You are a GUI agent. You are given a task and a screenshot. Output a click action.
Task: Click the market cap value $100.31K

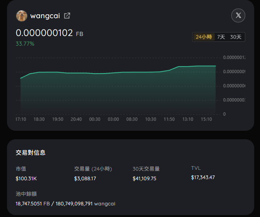pyautogui.click(x=26, y=178)
